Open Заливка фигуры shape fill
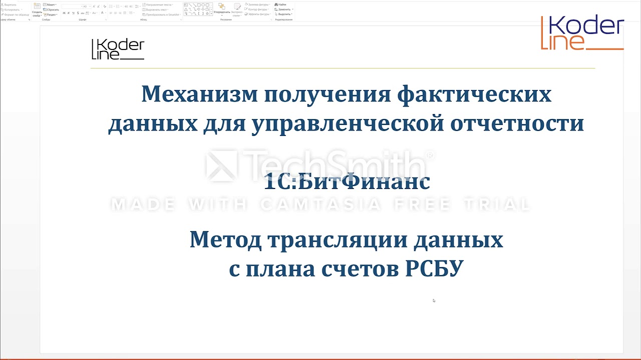Image resolution: width=641 pixels, height=360 pixels. (257, 5)
